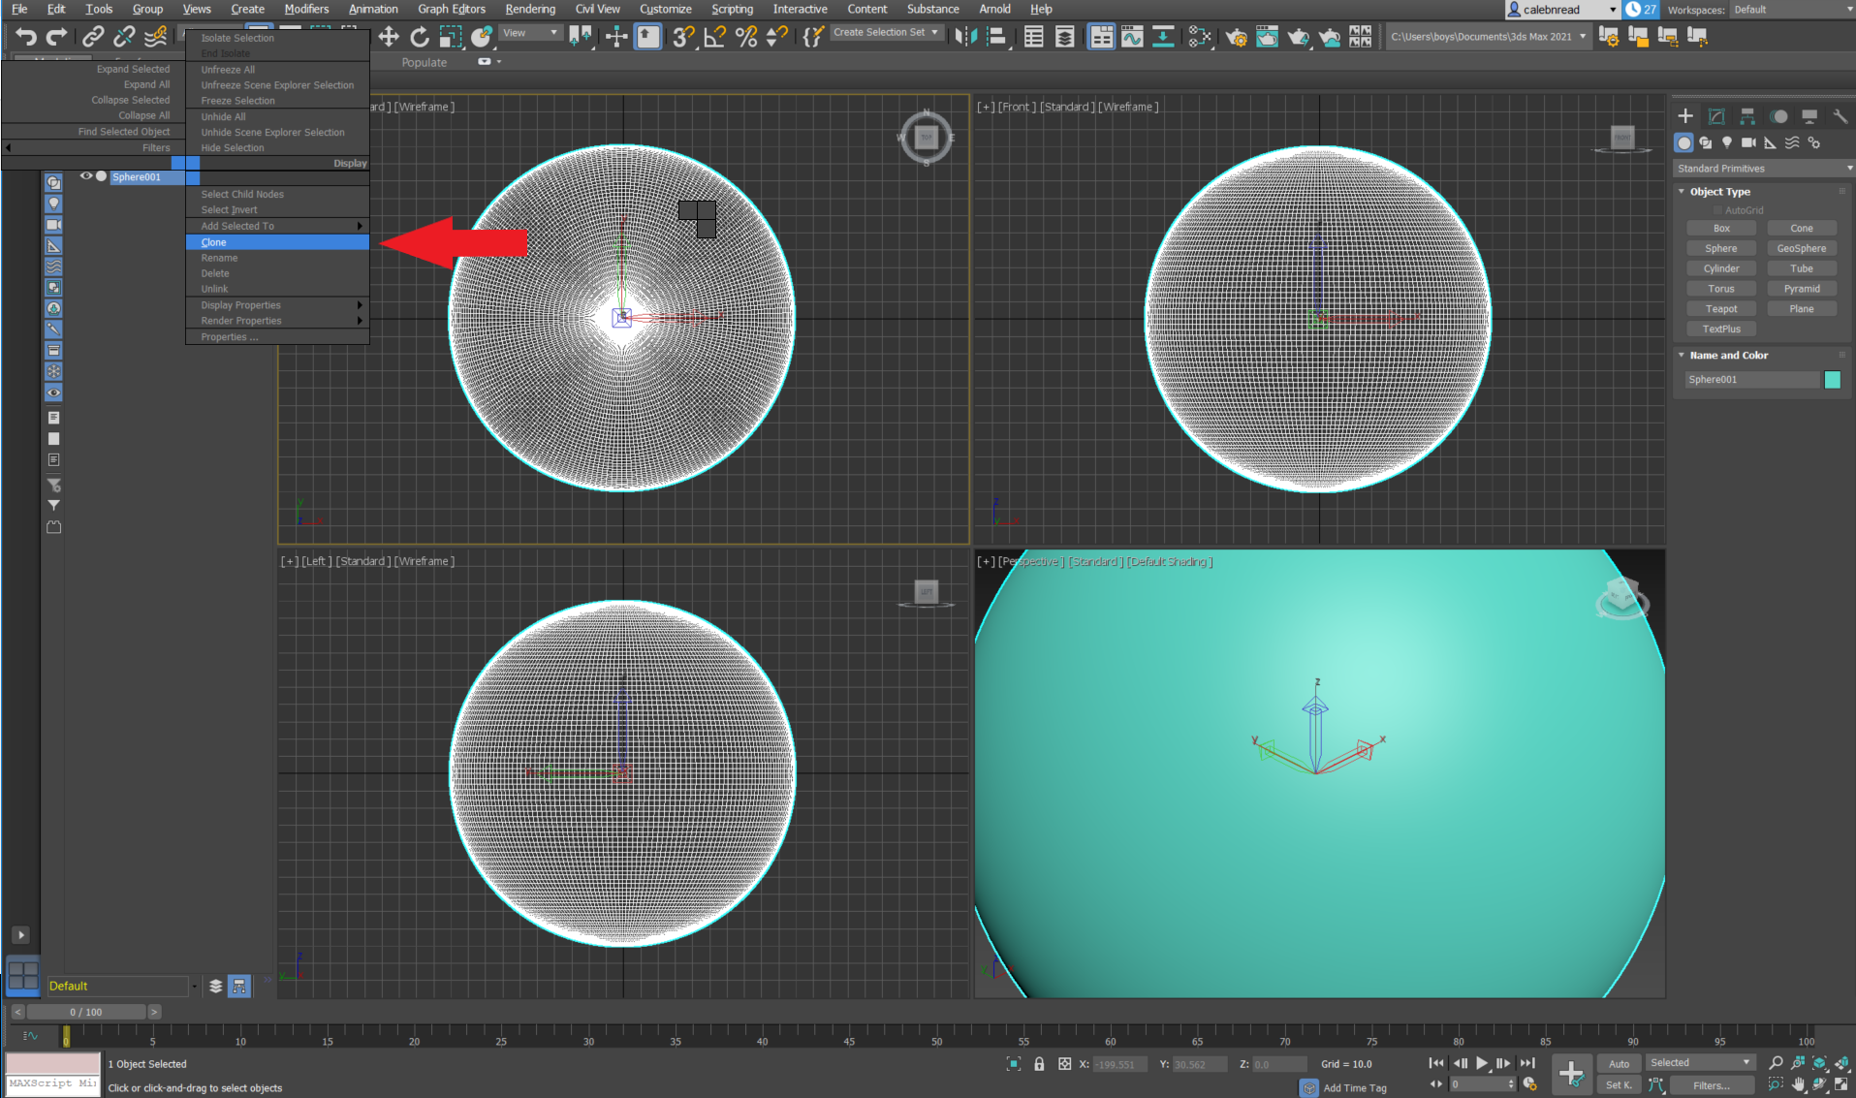Collapse the Name and Color rollout
Screen dimensions: 1856x1098
click(1682, 356)
